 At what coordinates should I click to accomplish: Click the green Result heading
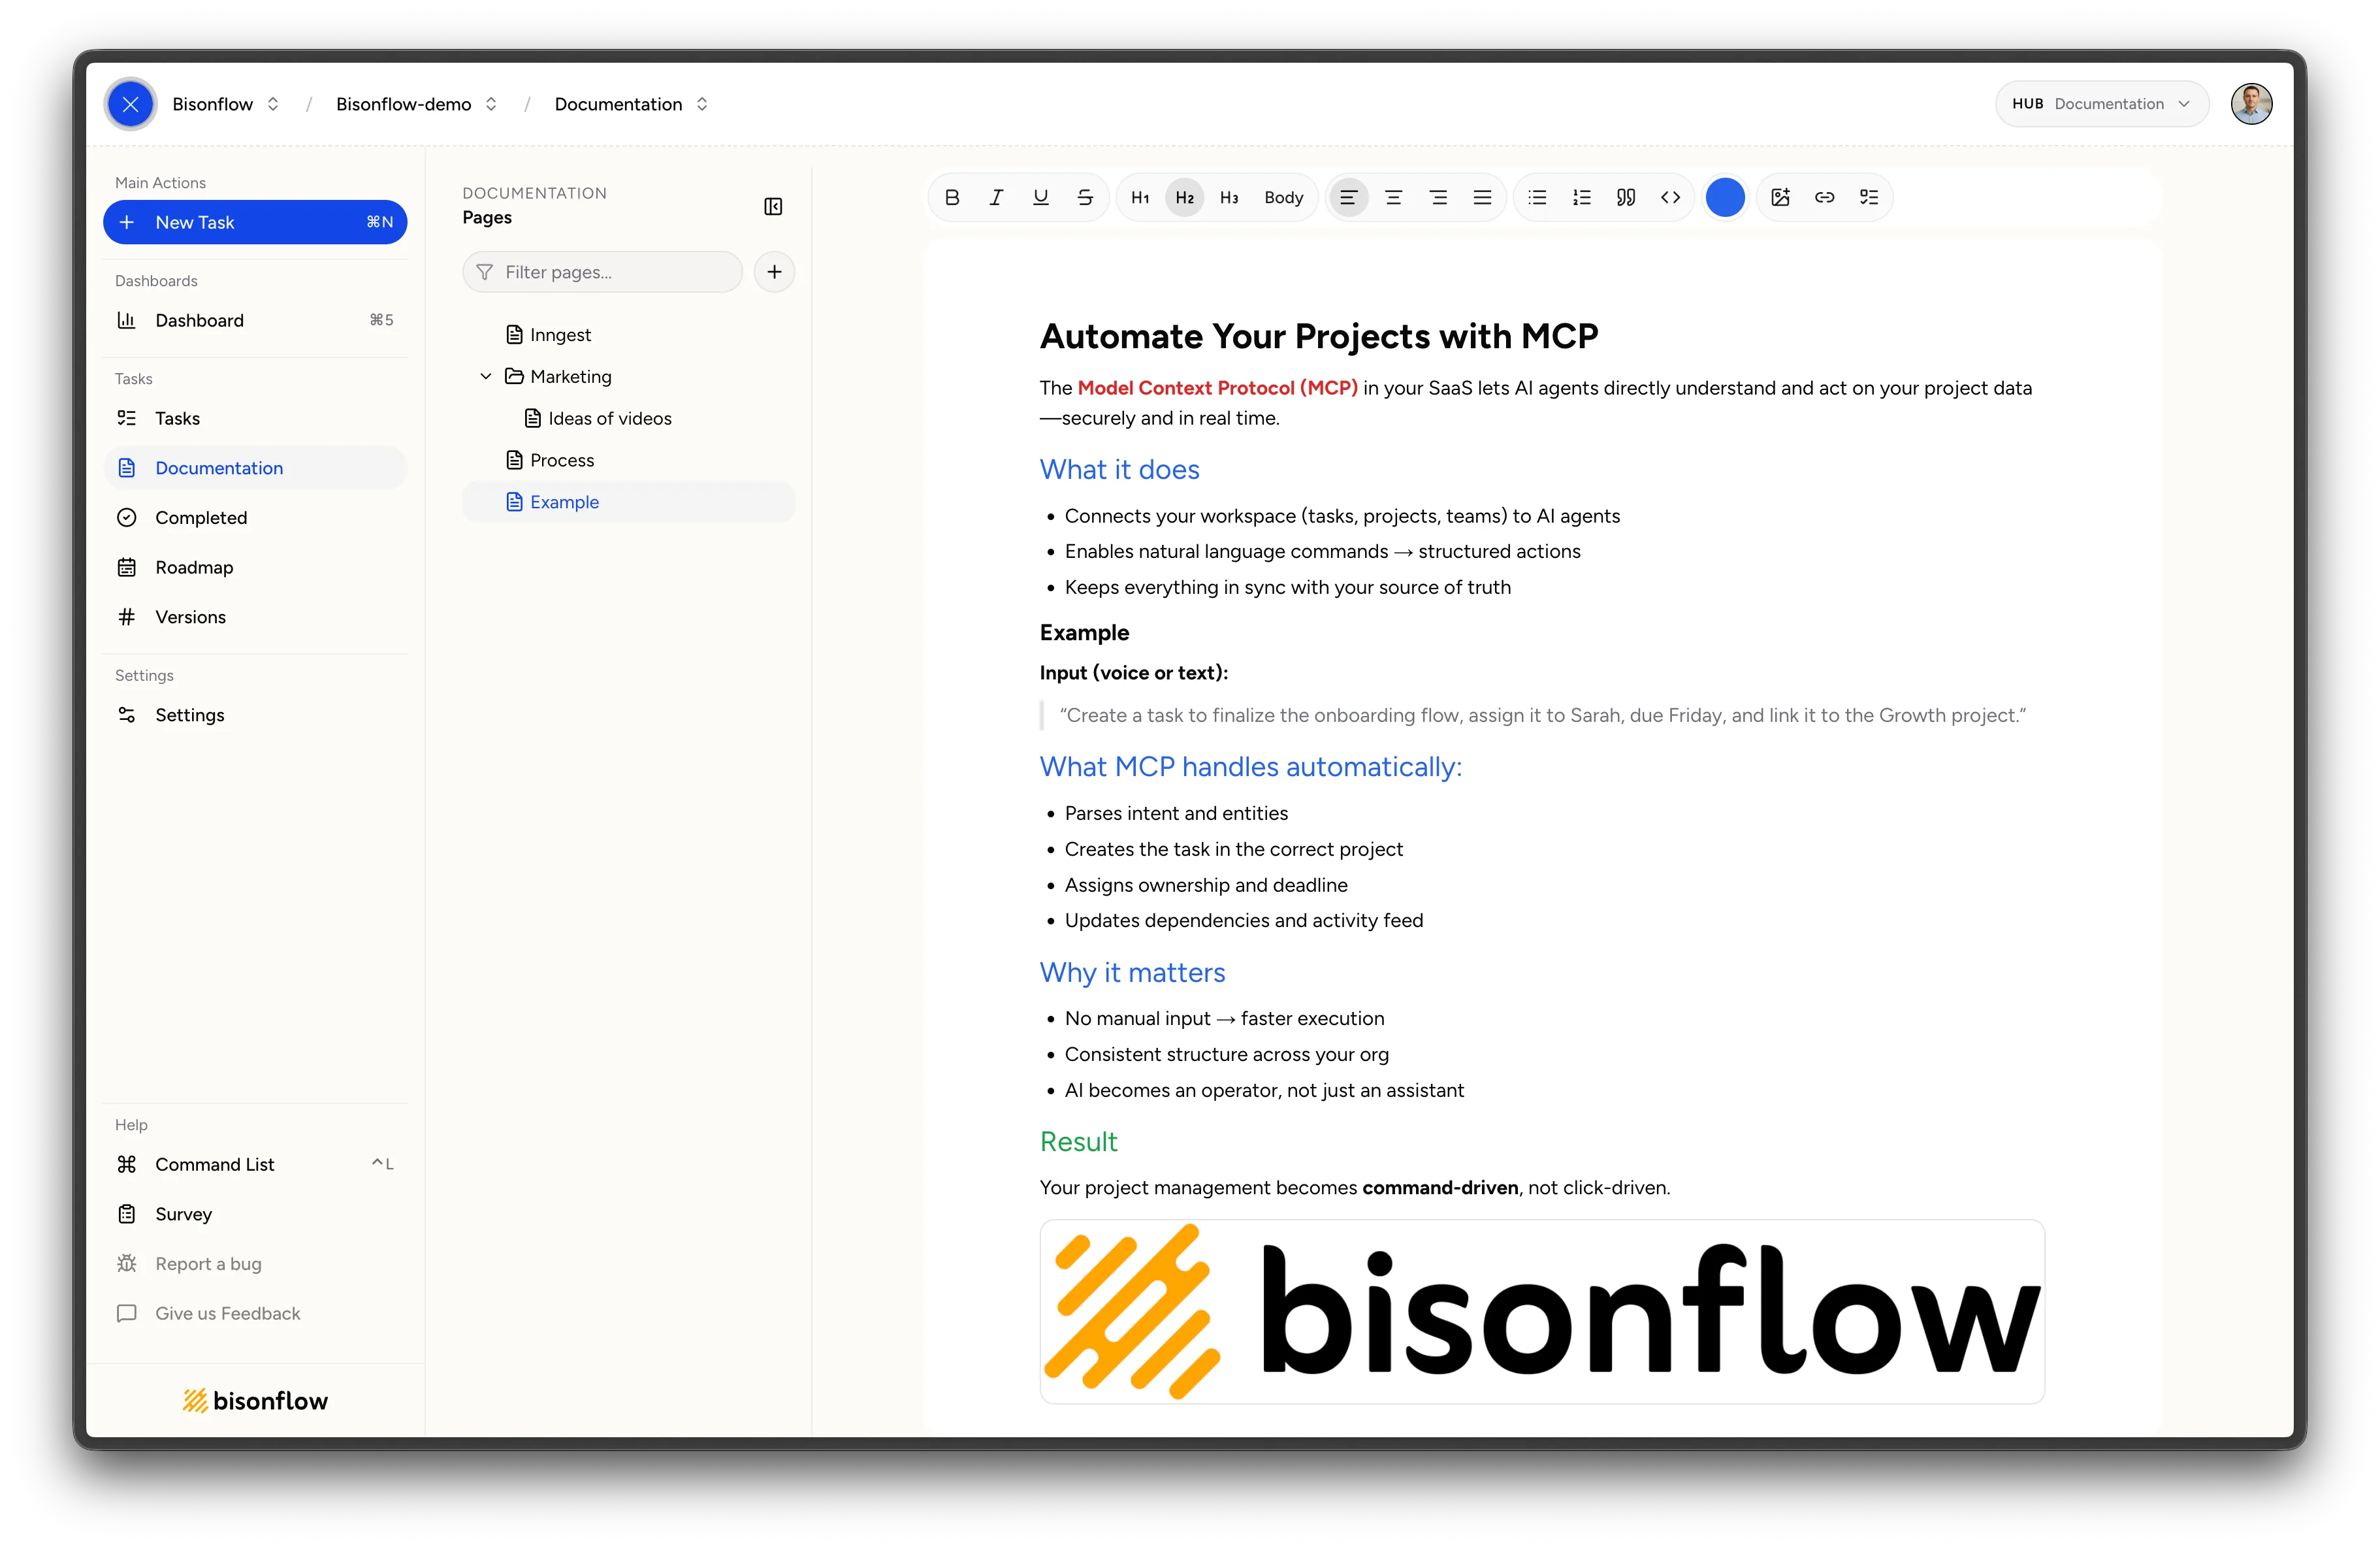pos(1078,1142)
